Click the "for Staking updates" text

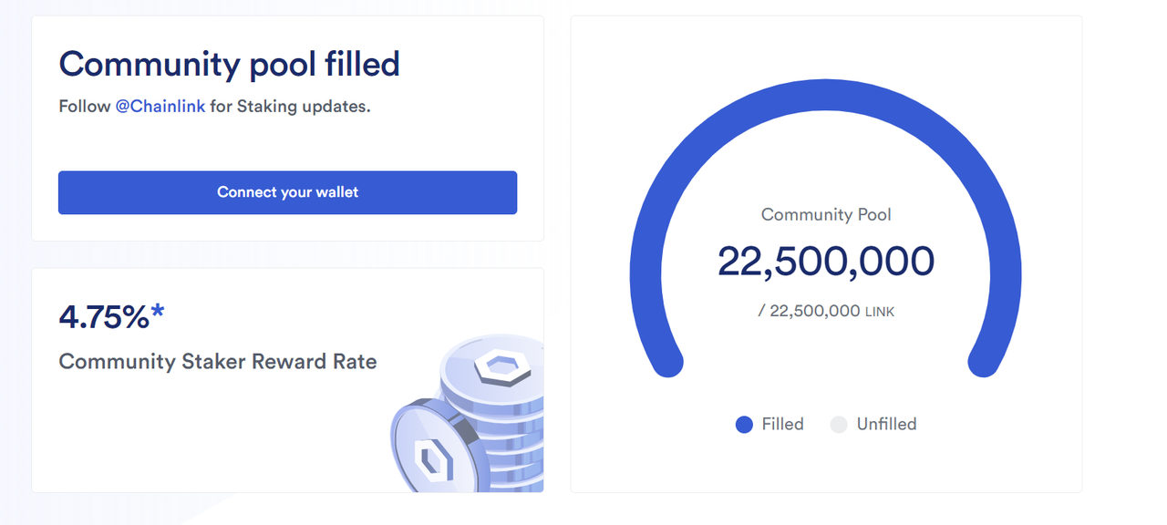[x=290, y=107]
